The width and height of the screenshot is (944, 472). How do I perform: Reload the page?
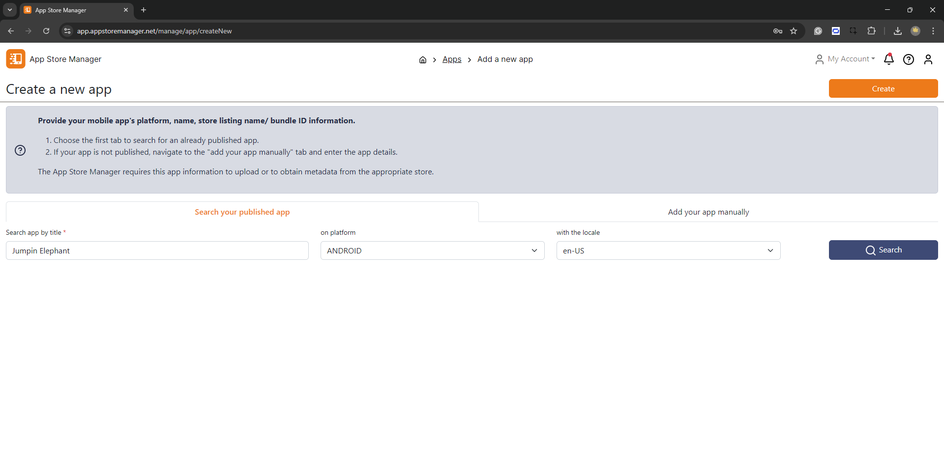[x=46, y=31]
